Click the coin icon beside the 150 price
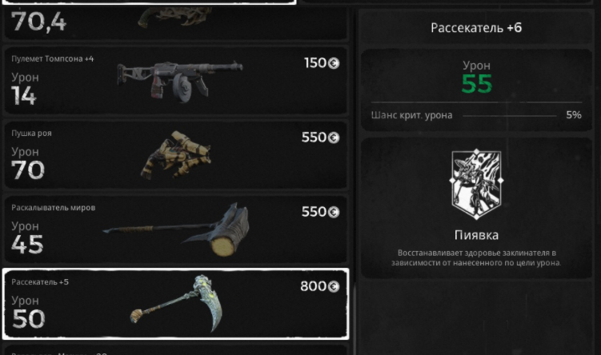The image size is (601, 355). 334,63
